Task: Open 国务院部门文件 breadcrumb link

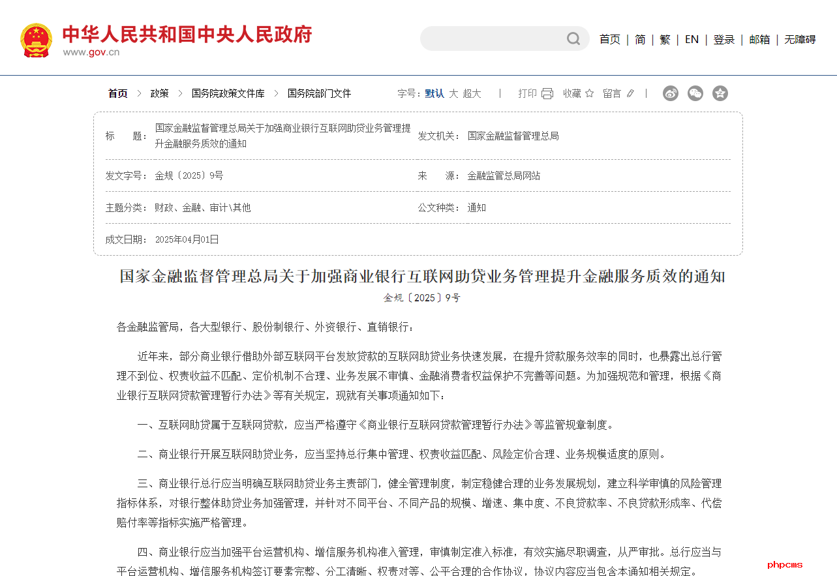Action: (x=319, y=93)
